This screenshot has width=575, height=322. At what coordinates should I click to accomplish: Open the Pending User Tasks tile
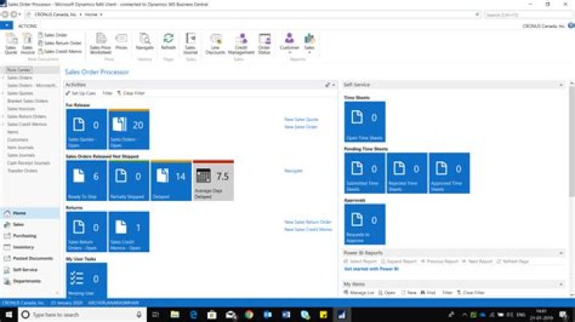(86, 281)
